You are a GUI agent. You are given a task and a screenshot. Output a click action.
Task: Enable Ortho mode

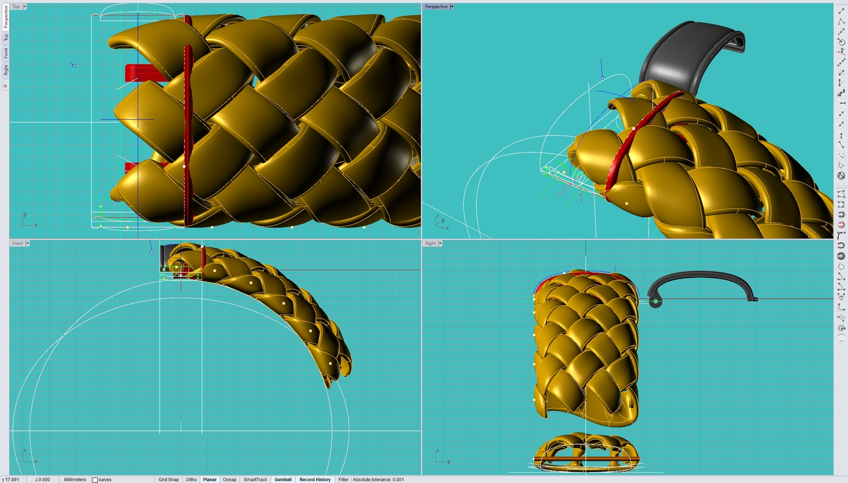click(191, 479)
